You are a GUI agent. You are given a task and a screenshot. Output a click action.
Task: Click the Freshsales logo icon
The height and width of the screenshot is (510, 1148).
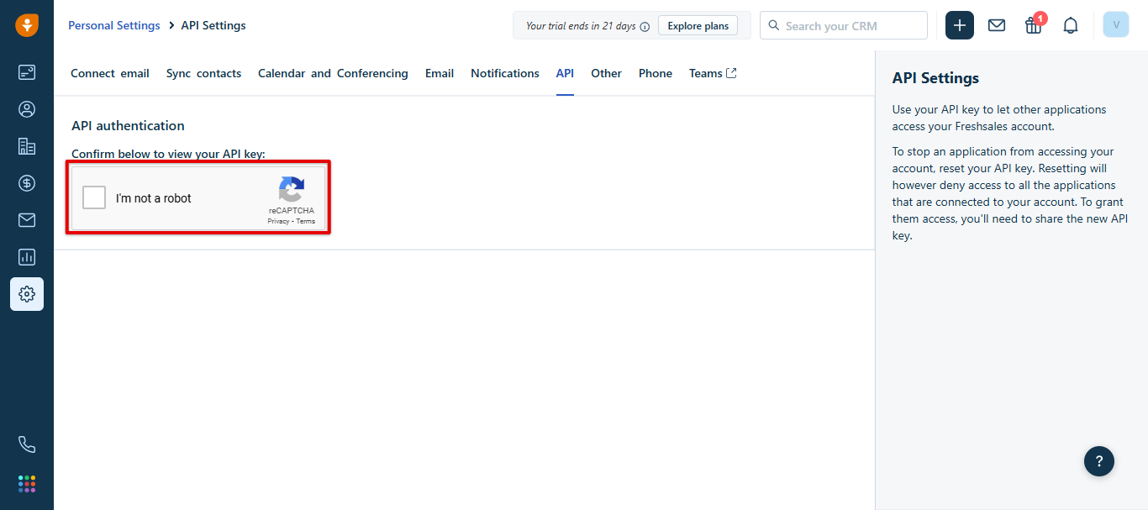[27, 25]
